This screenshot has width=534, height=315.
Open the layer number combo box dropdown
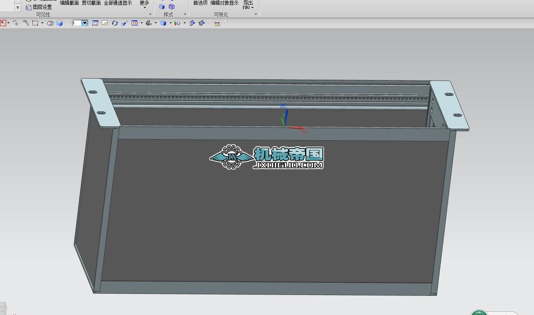coord(84,23)
